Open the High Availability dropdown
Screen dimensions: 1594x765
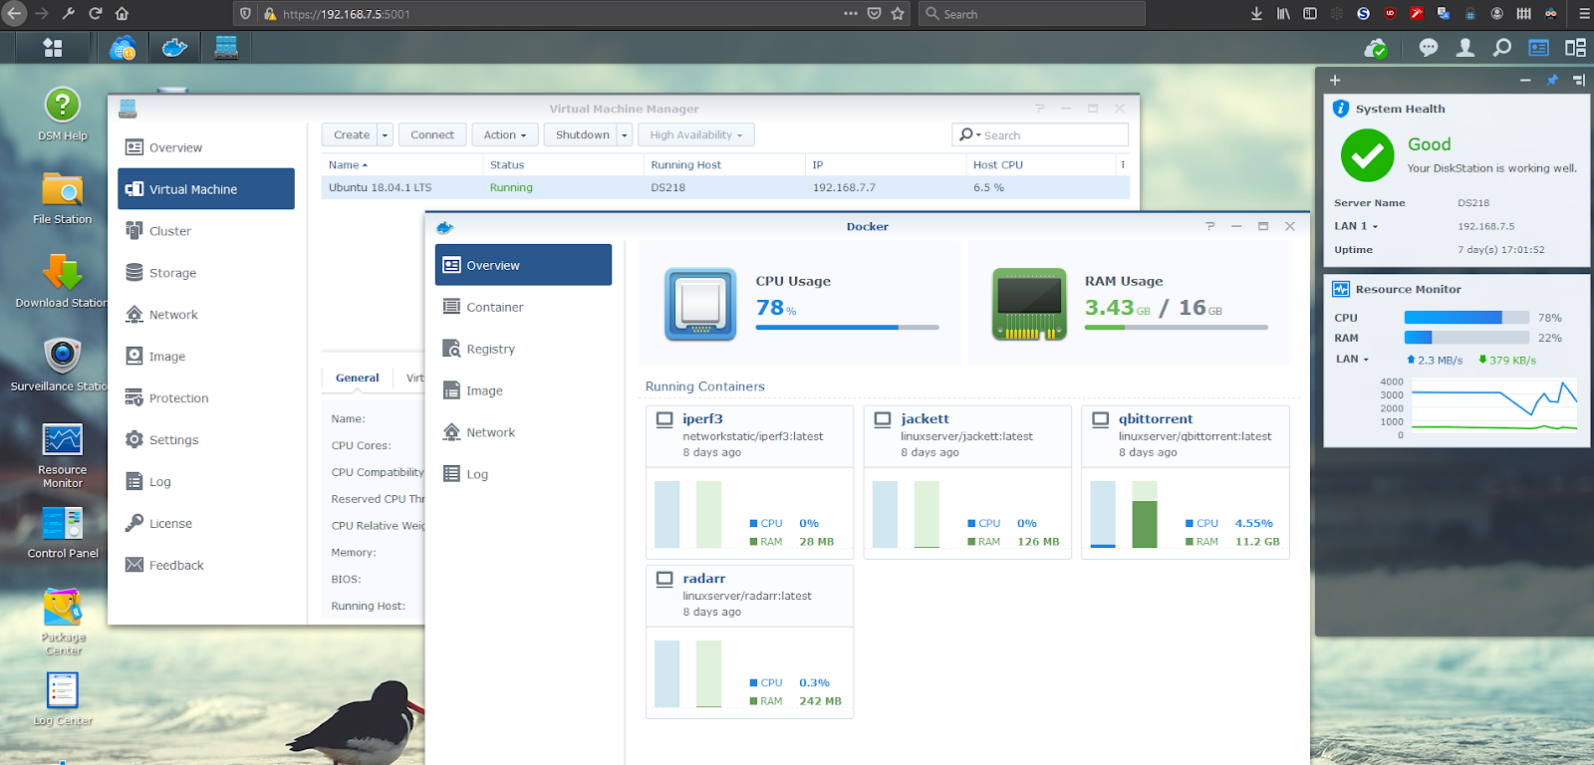(696, 135)
